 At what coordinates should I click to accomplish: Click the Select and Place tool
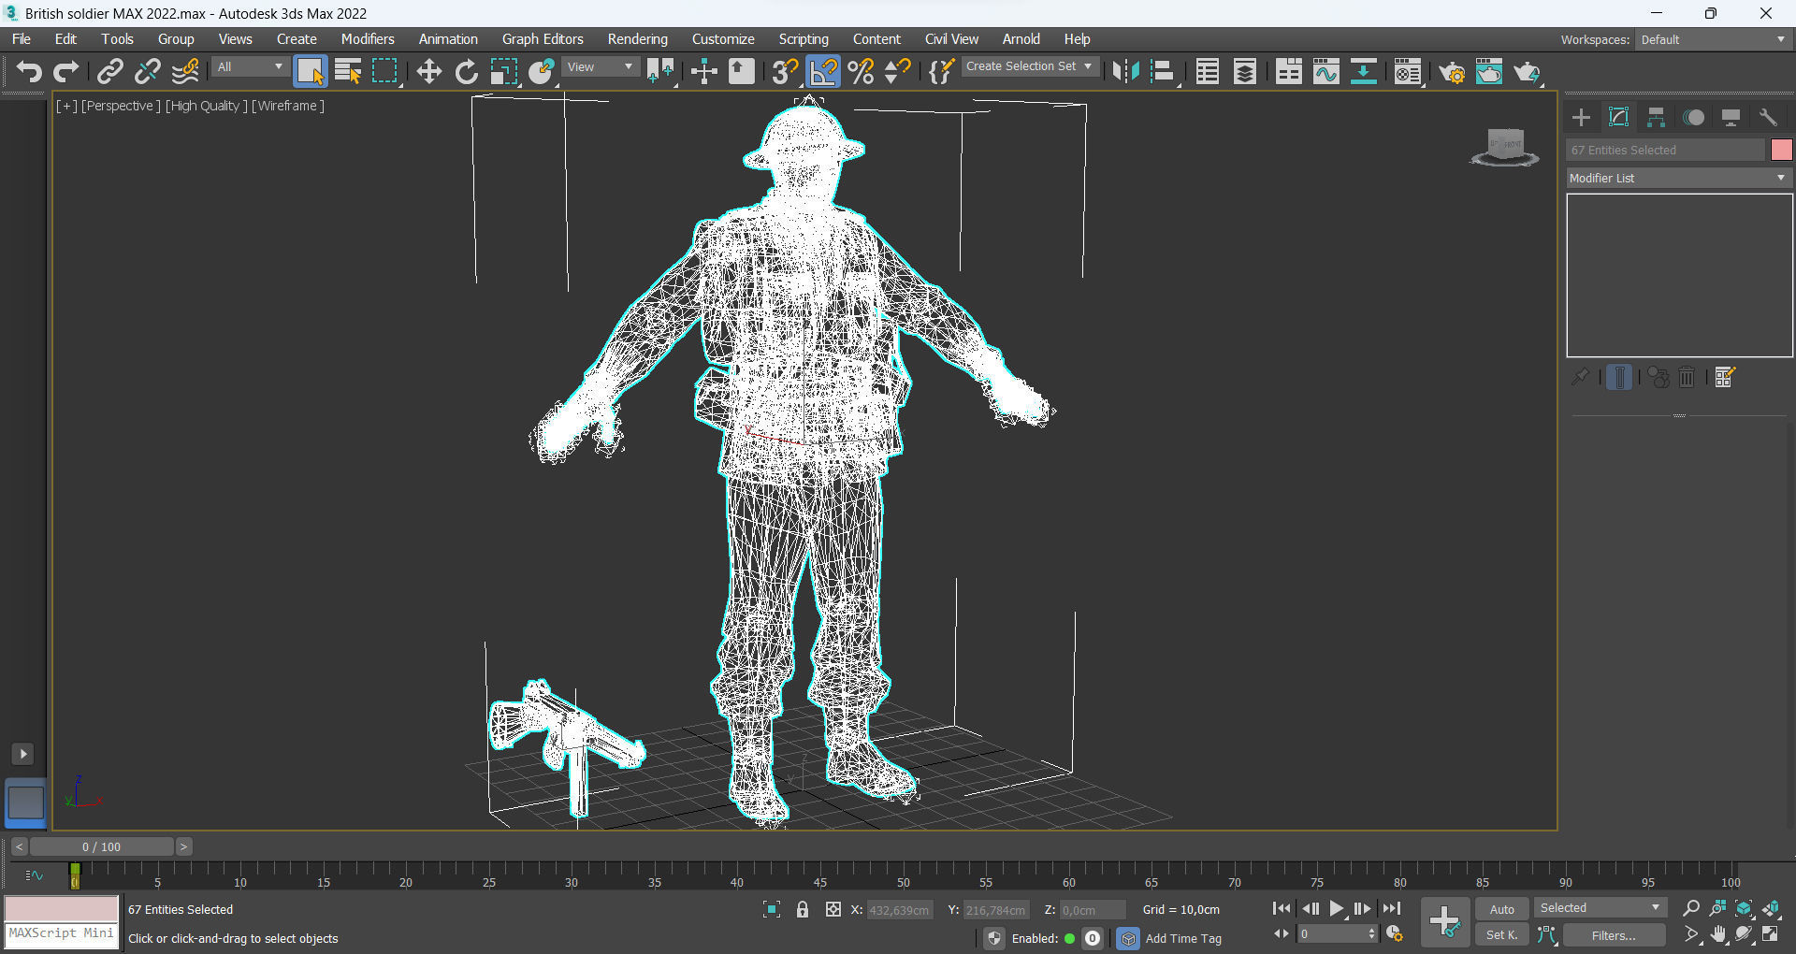(x=542, y=72)
